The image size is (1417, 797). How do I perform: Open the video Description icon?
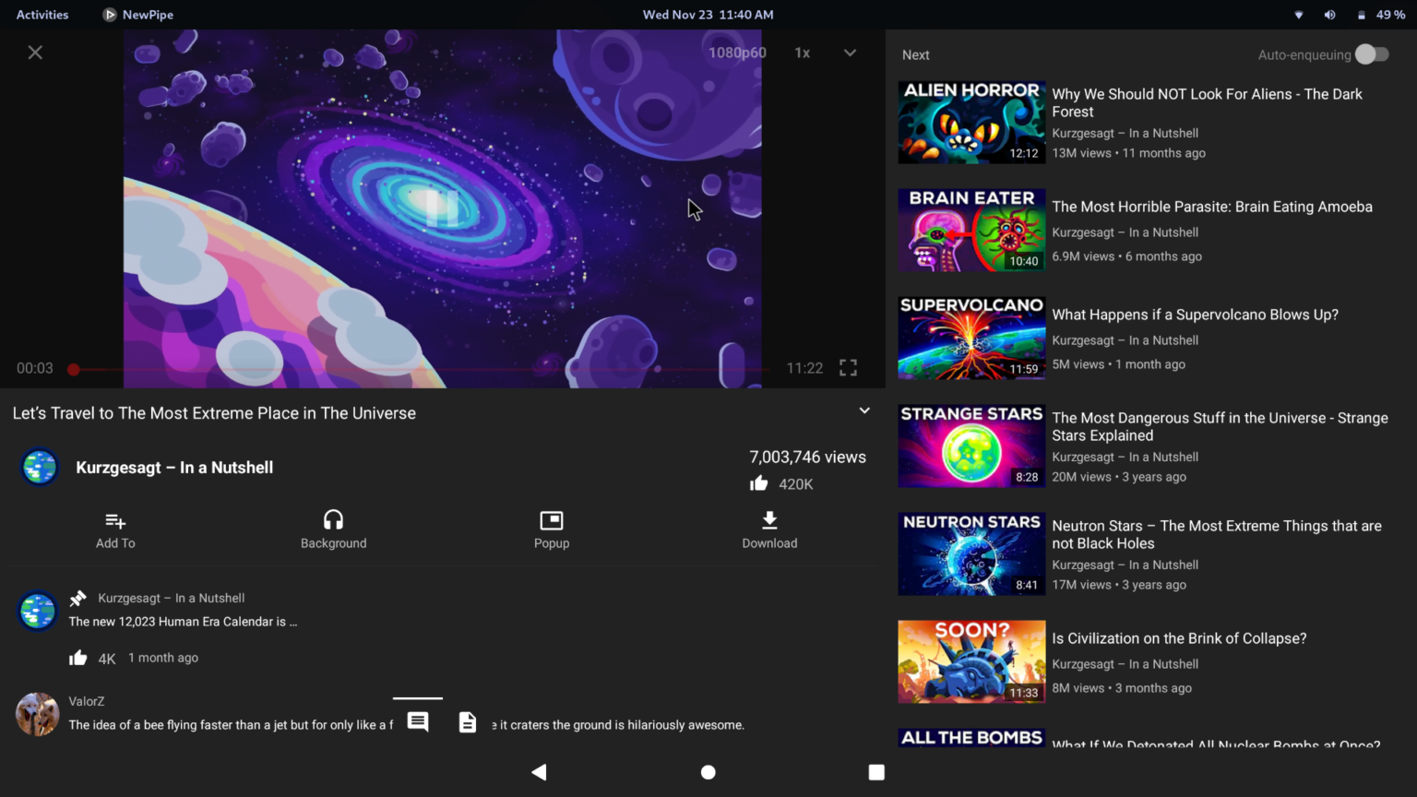coord(468,721)
